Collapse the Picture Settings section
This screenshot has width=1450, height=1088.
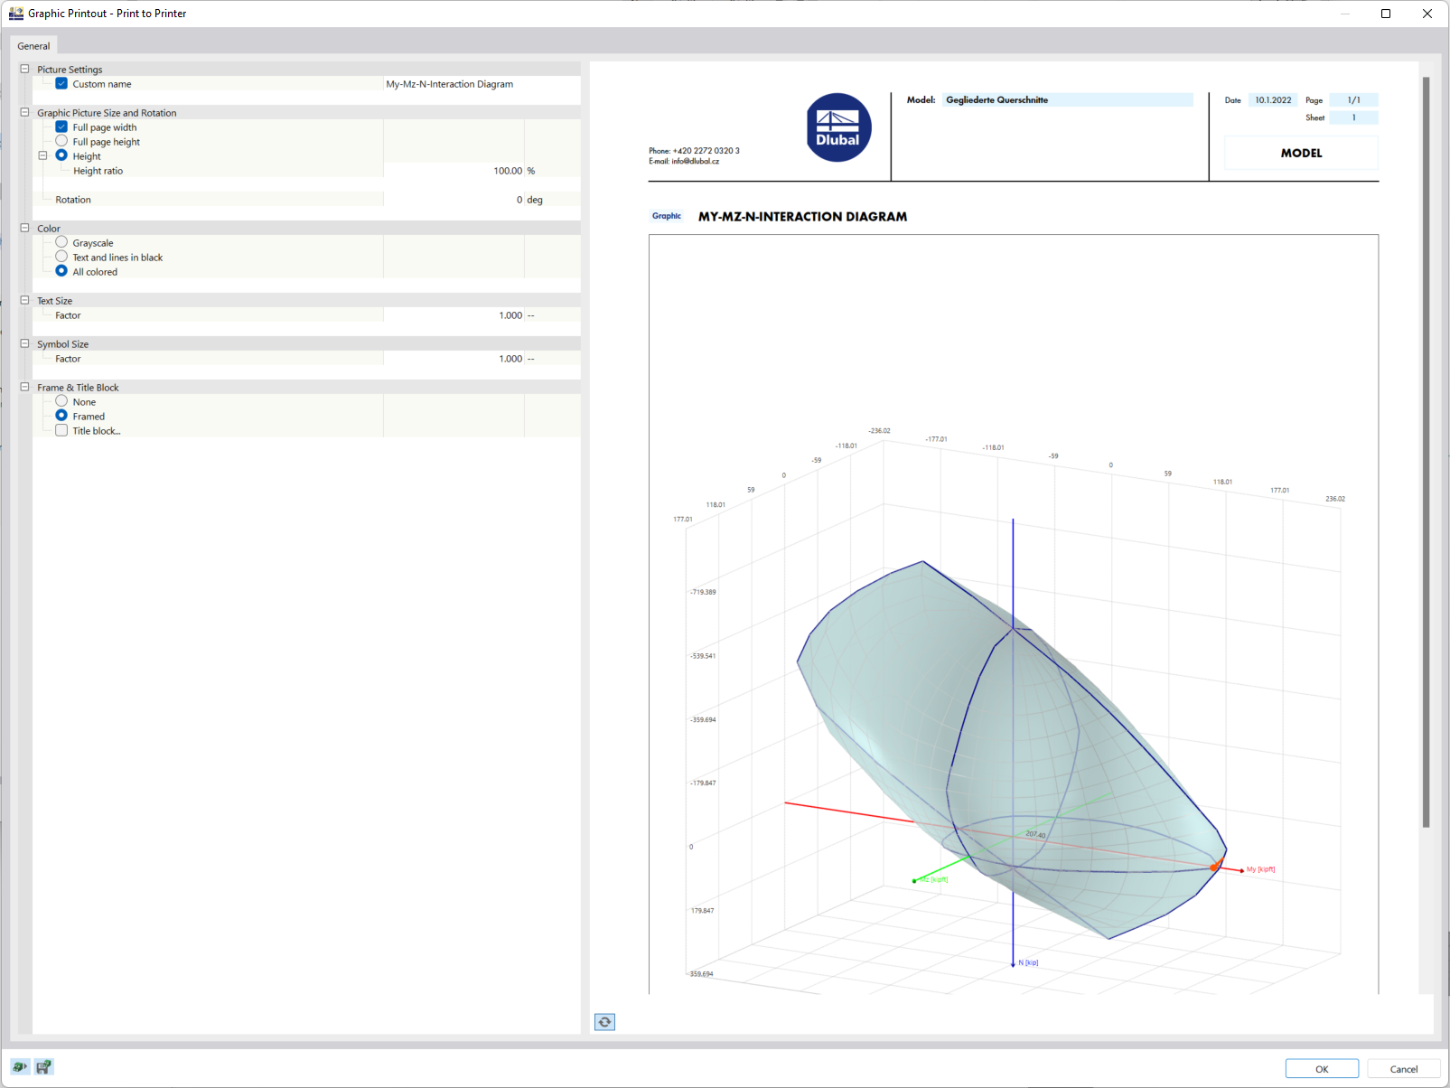[23, 69]
